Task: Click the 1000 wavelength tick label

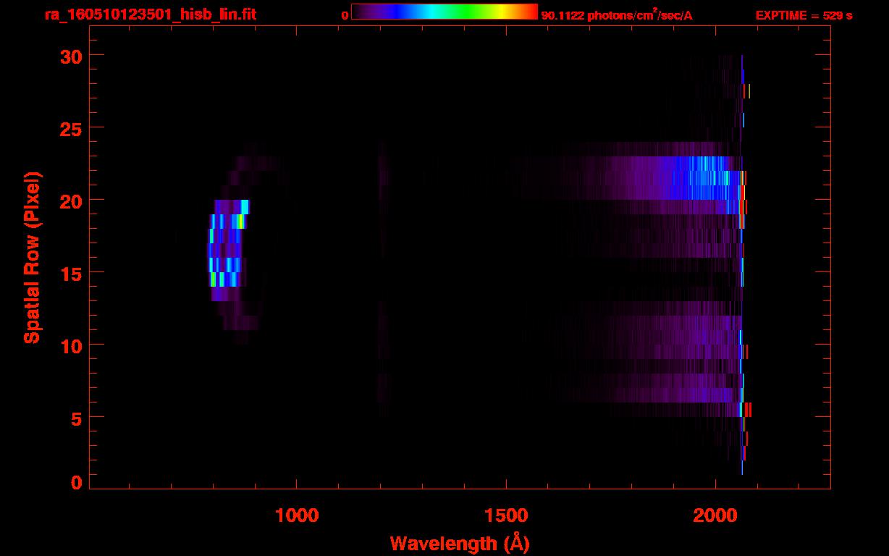Action: (x=297, y=514)
